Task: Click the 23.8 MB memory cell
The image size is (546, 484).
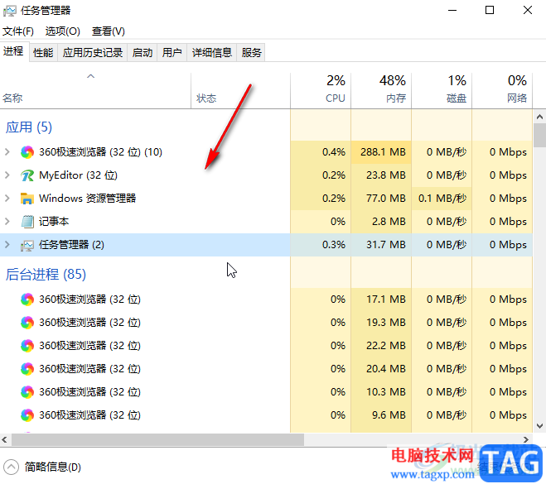Action: [x=381, y=175]
